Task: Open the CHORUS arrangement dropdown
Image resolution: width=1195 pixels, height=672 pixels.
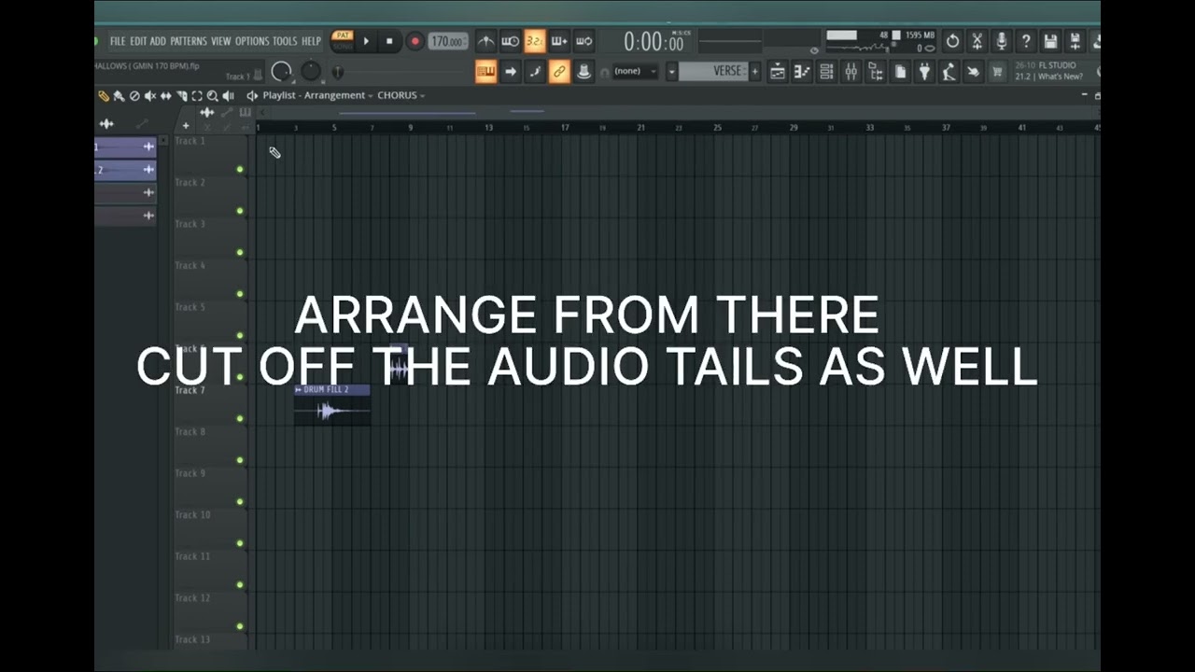Action: point(401,95)
